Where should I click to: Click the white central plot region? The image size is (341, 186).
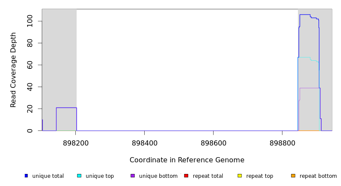[x=187, y=69]
